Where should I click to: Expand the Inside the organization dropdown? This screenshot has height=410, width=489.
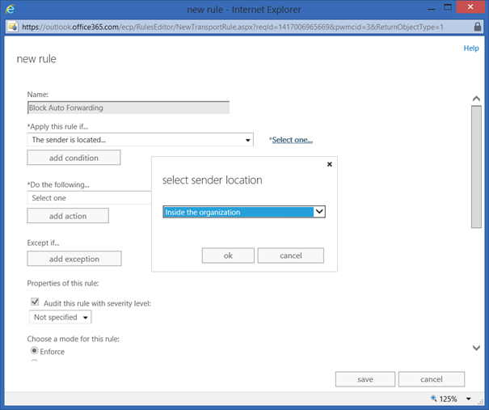pyautogui.click(x=319, y=212)
